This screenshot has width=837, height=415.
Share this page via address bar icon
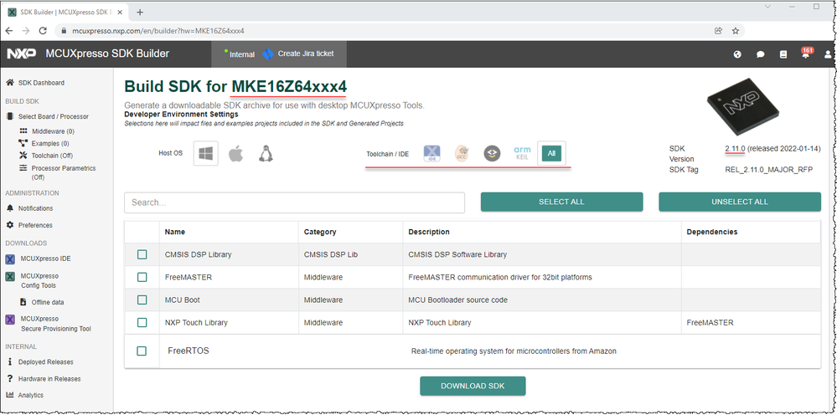pos(719,30)
